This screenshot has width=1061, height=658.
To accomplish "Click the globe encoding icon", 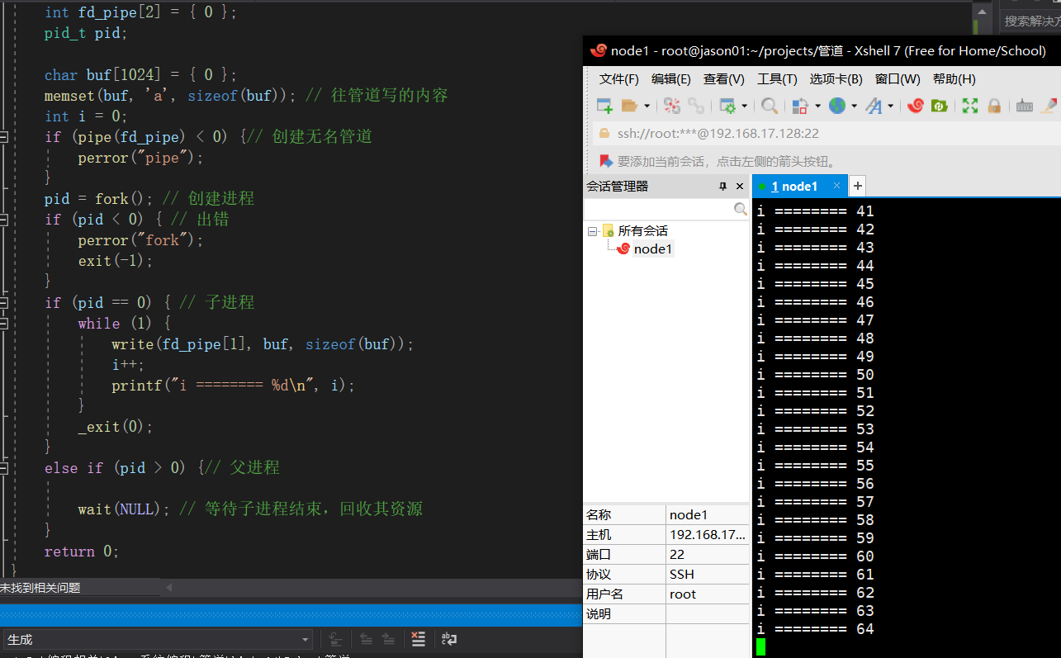I will click(837, 106).
